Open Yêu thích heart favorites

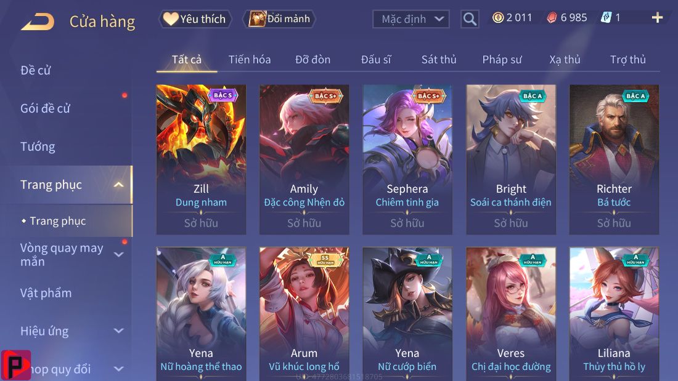[x=195, y=19]
